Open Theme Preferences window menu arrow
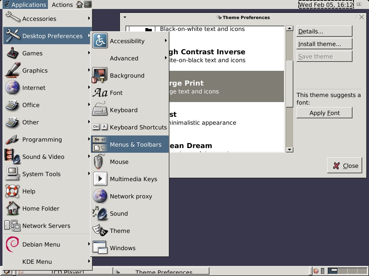The width and height of the screenshot is (369, 276). pyautogui.click(x=125, y=17)
